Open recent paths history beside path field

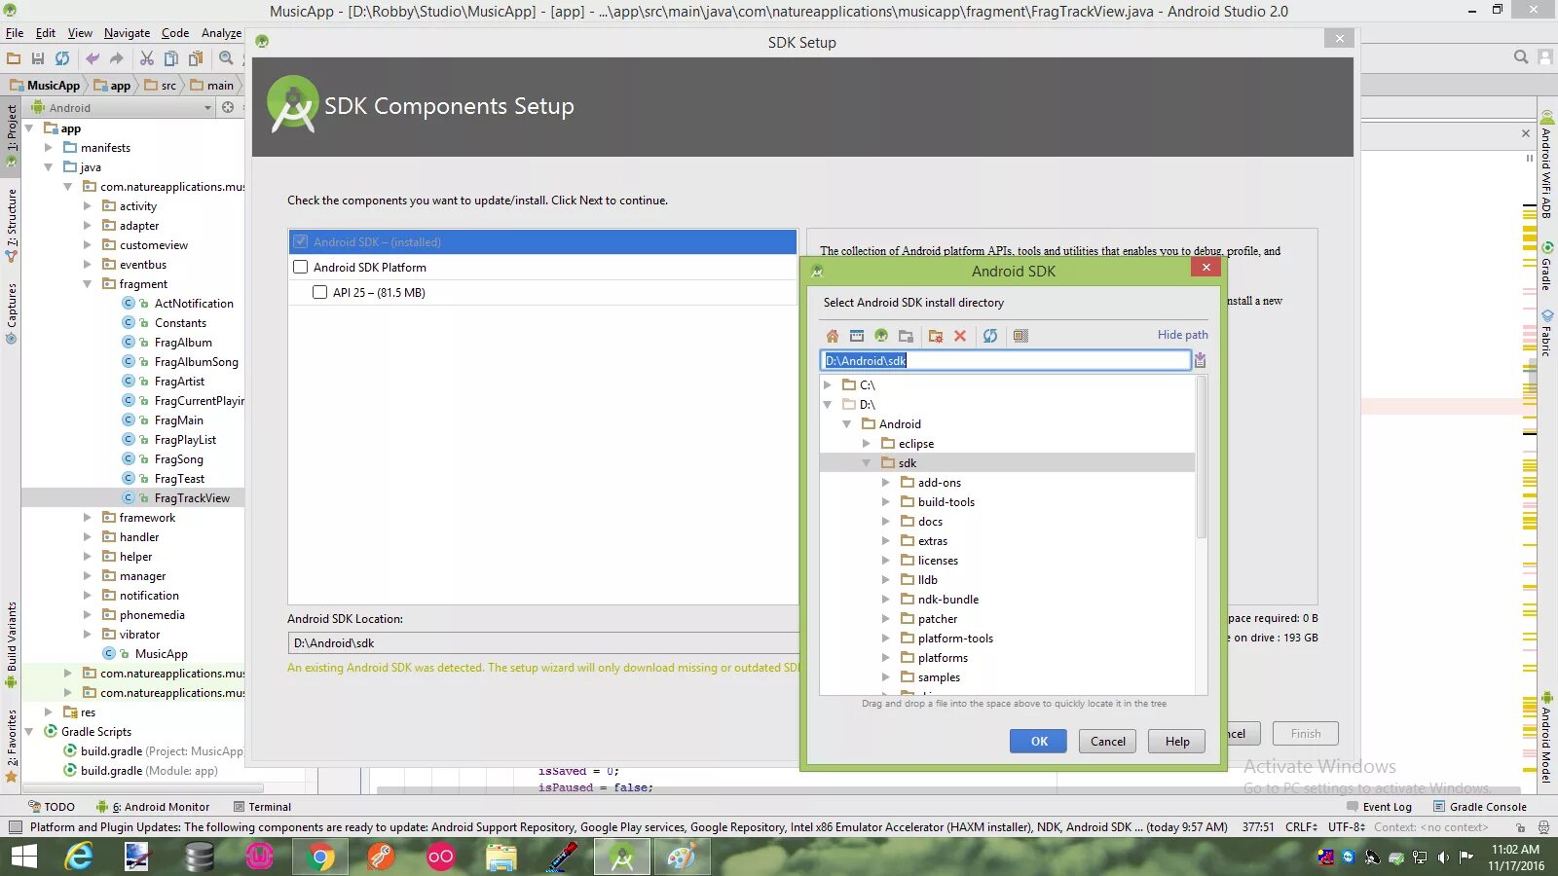[1200, 360]
